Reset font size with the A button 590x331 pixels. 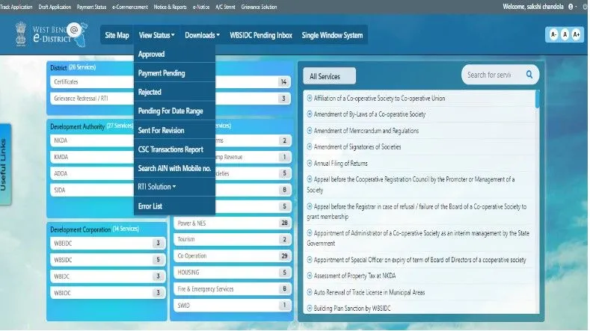tap(565, 35)
